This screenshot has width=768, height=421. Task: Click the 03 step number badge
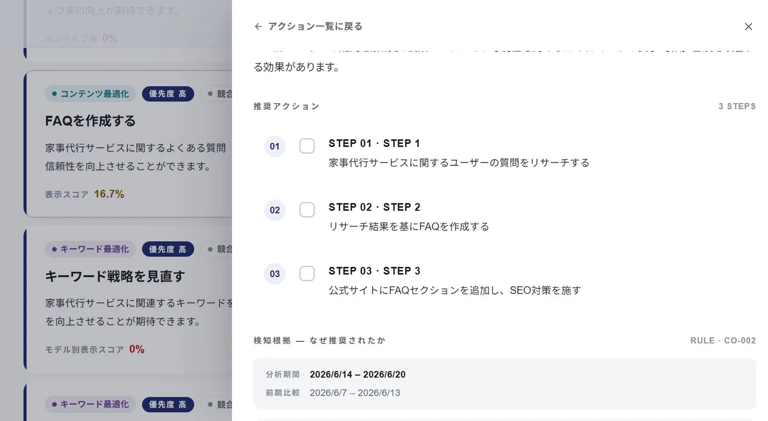275,274
